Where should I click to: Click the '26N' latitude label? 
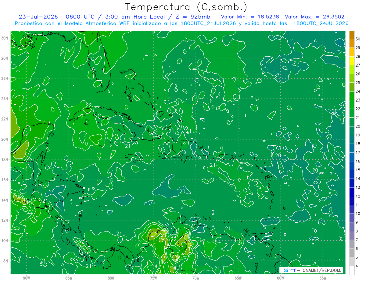coord(5,78)
